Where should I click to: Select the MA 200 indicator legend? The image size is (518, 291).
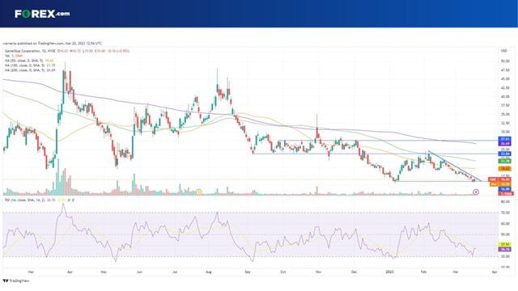pos(30,70)
